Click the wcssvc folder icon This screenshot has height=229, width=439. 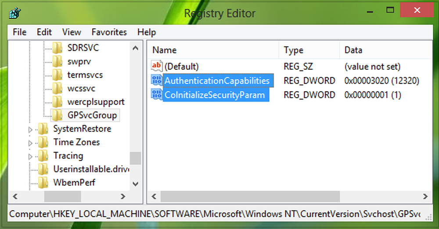tap(58, 88)
